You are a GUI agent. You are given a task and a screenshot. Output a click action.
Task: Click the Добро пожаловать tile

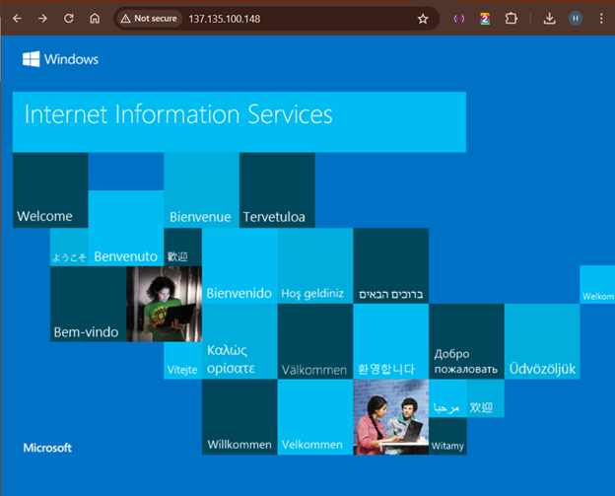click(466, 341)
